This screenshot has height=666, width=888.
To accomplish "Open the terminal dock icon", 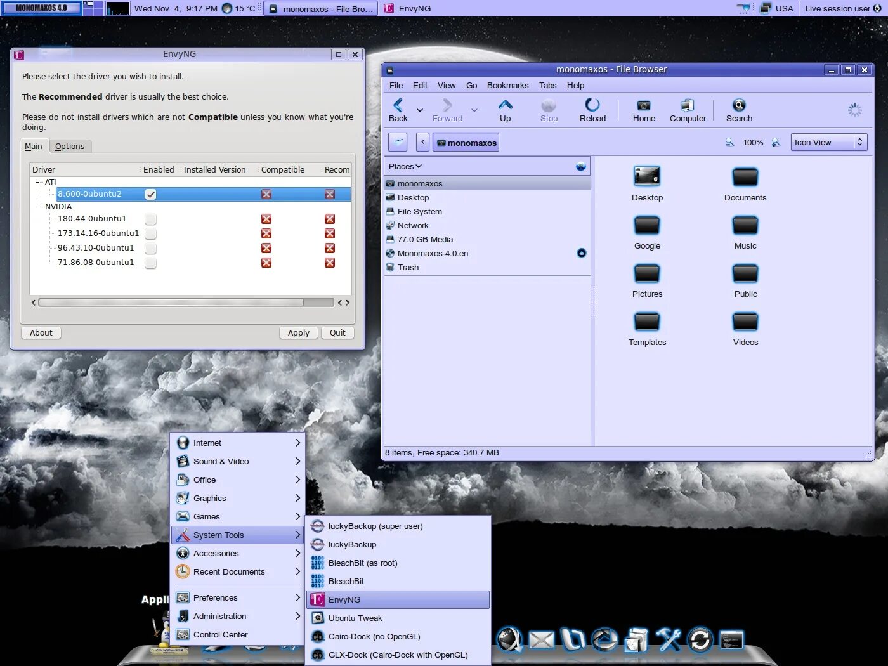I will point(731,640).
